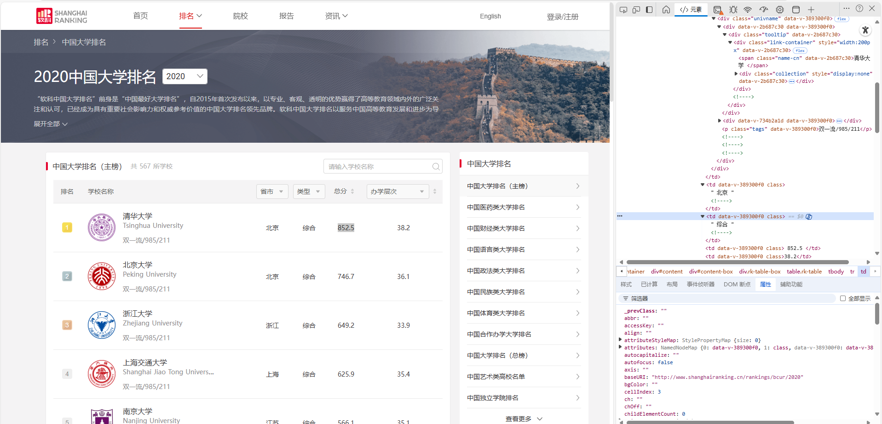
Task: Switch to the 辅助功能 pane tab
Action: click(x=791, y=285)
